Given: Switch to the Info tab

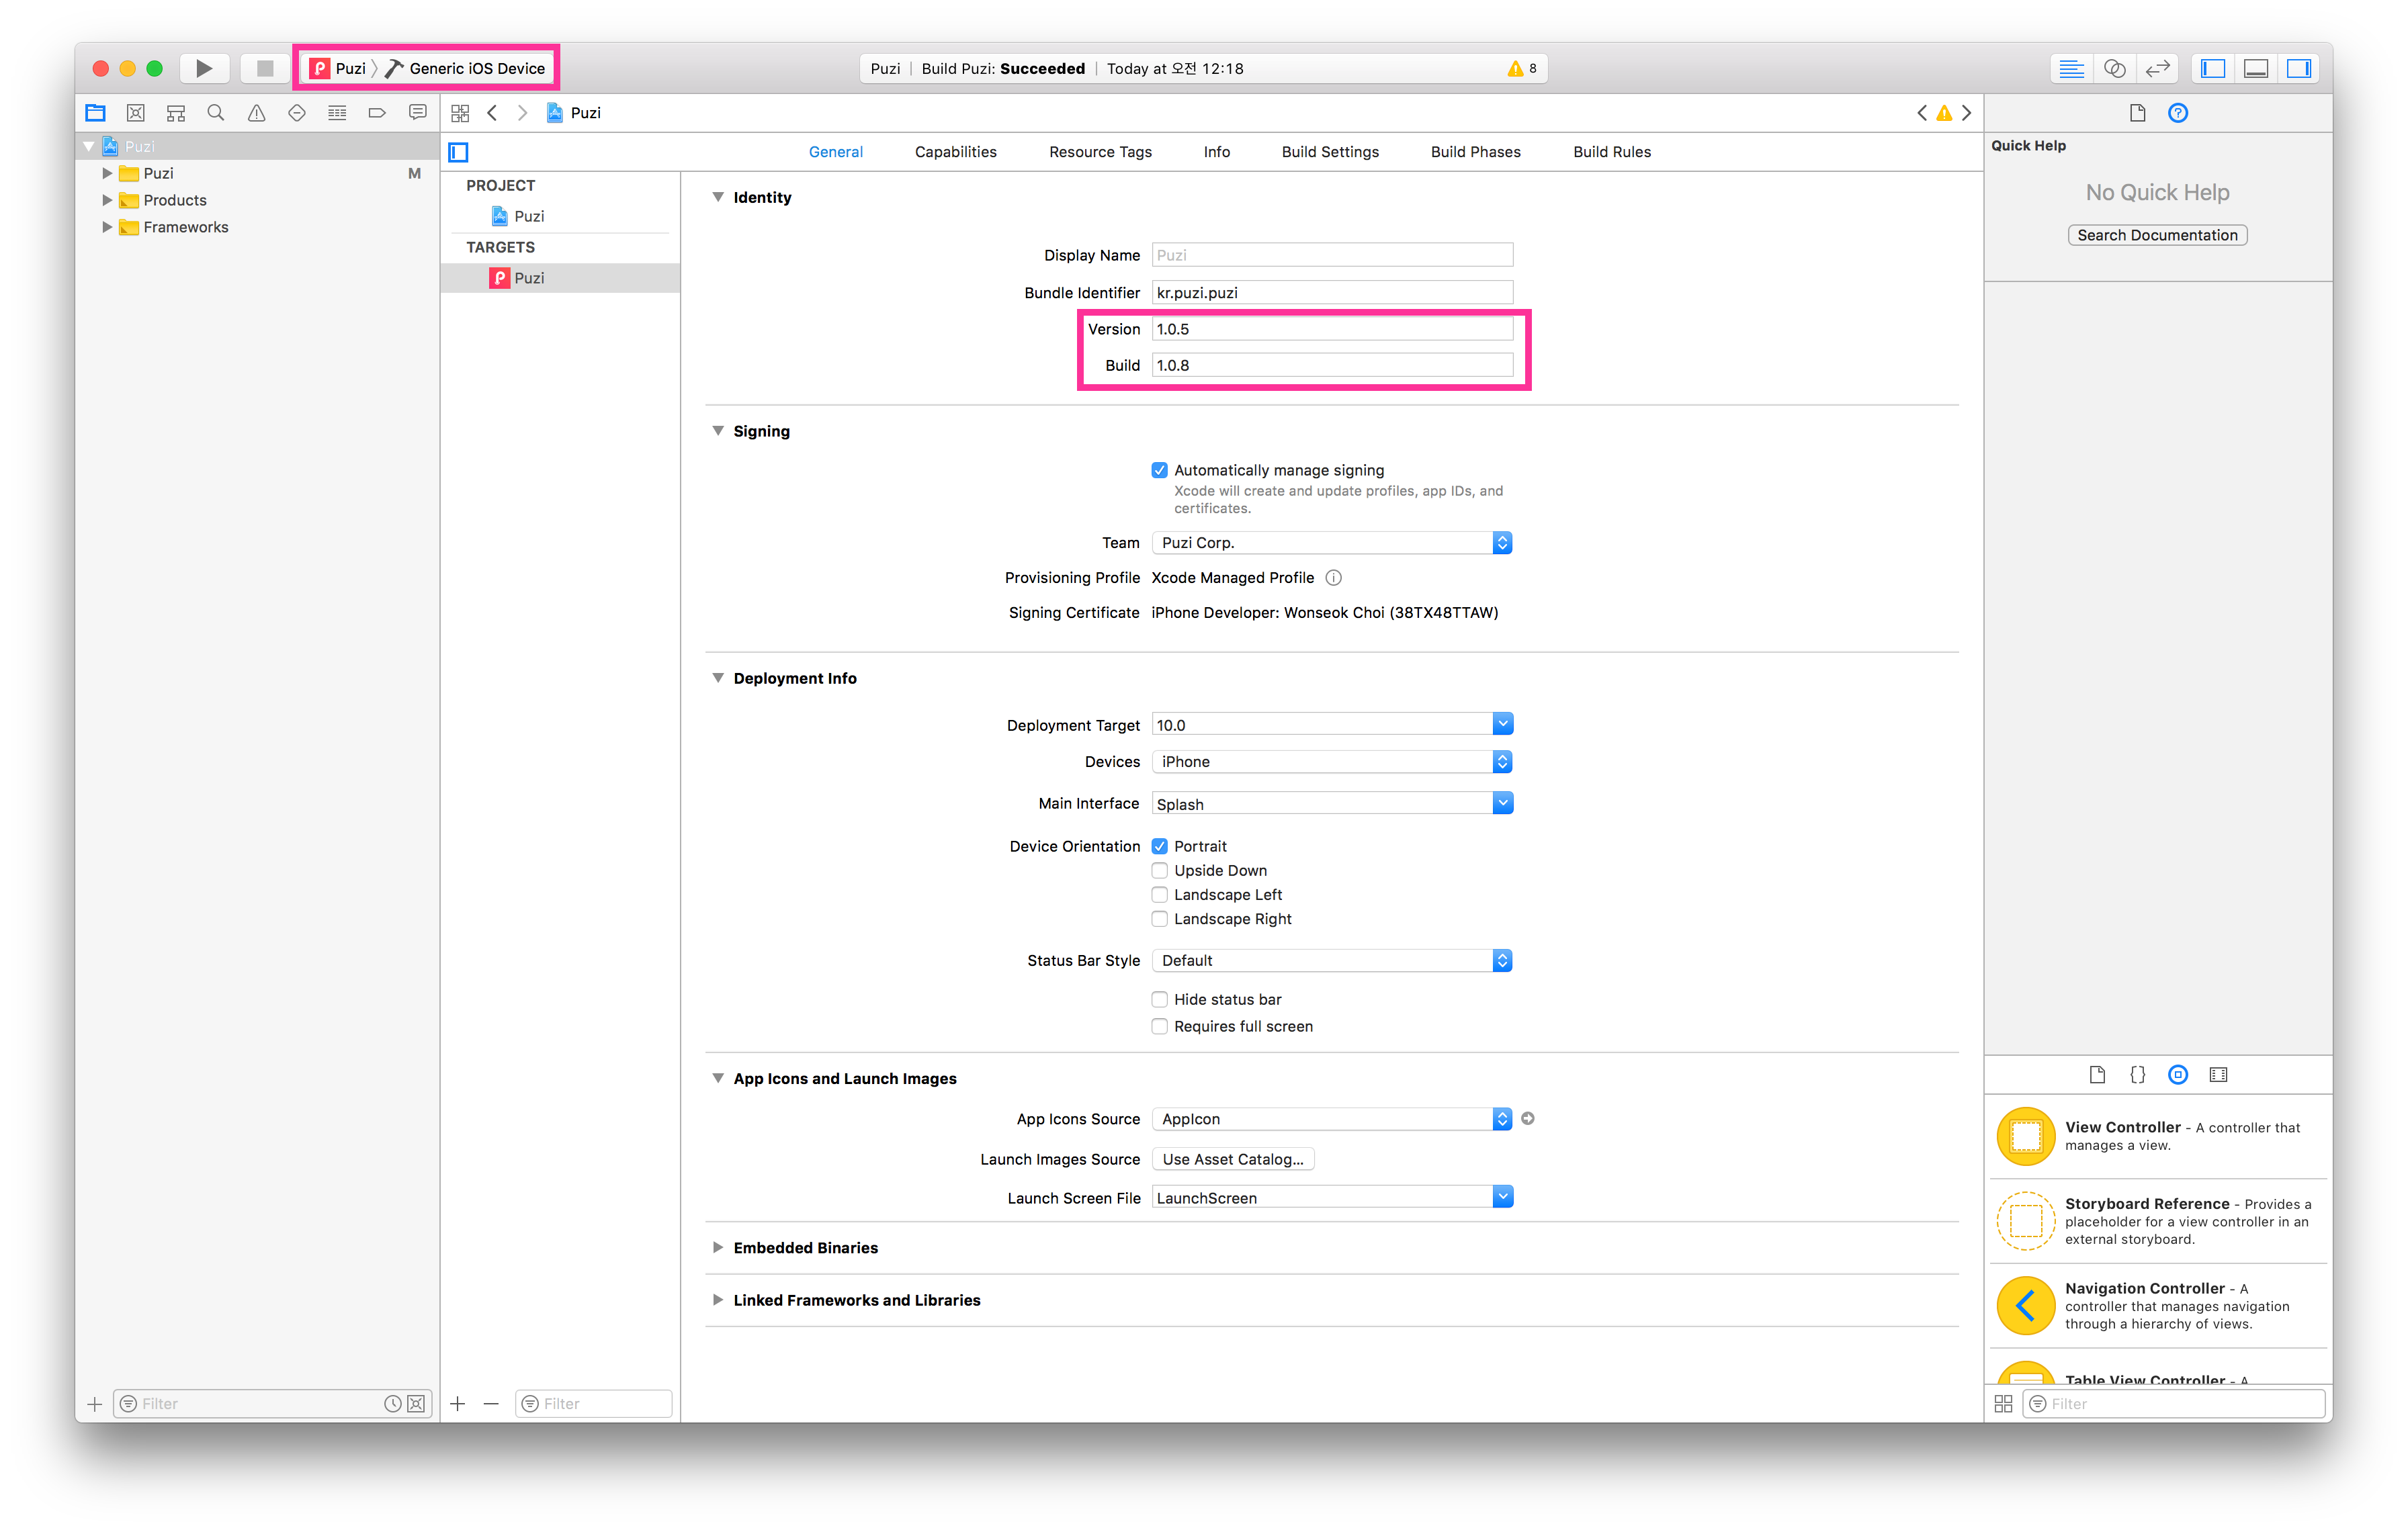Looking at the screenshot, I should [x=1216, y=152].
